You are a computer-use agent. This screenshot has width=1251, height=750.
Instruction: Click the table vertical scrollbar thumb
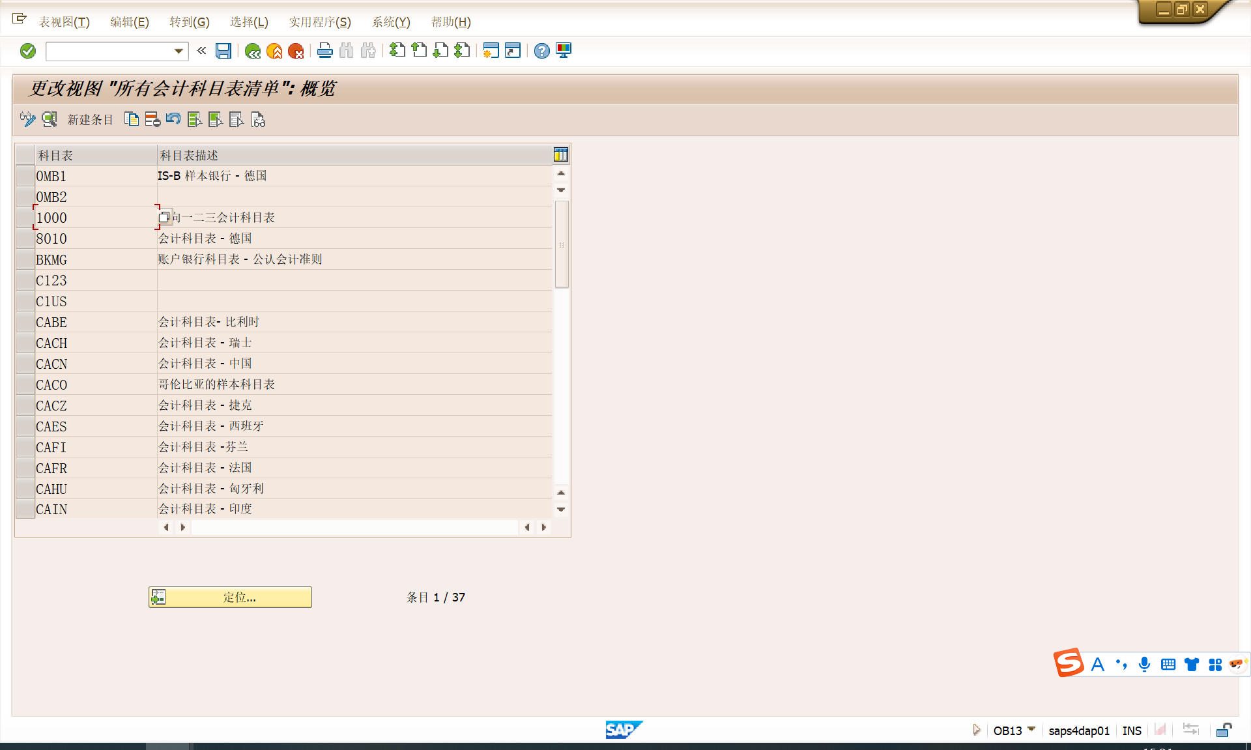[x=562, y=244]
